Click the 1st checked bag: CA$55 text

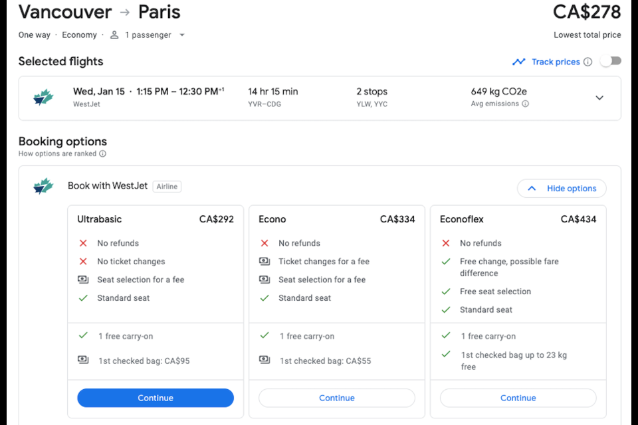pyautogui.click(x=326, y=361)
